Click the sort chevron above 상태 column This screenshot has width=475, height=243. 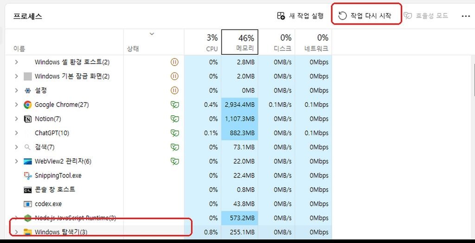tap(152, 33)
